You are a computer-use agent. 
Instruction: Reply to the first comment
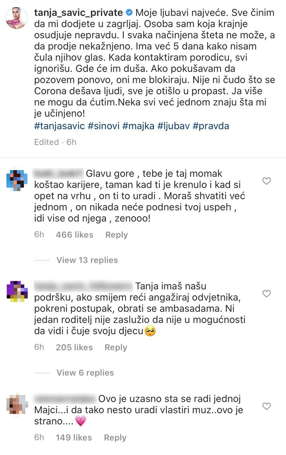117,235
